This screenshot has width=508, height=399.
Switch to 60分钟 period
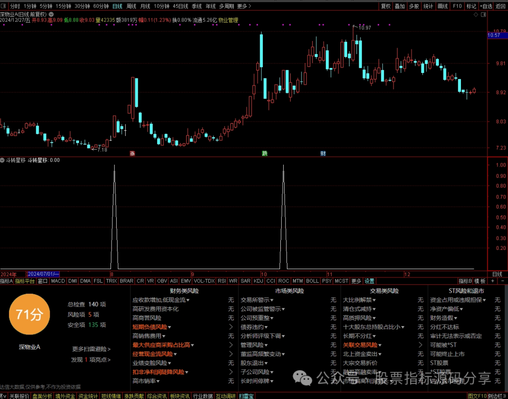tap(101, 6)
